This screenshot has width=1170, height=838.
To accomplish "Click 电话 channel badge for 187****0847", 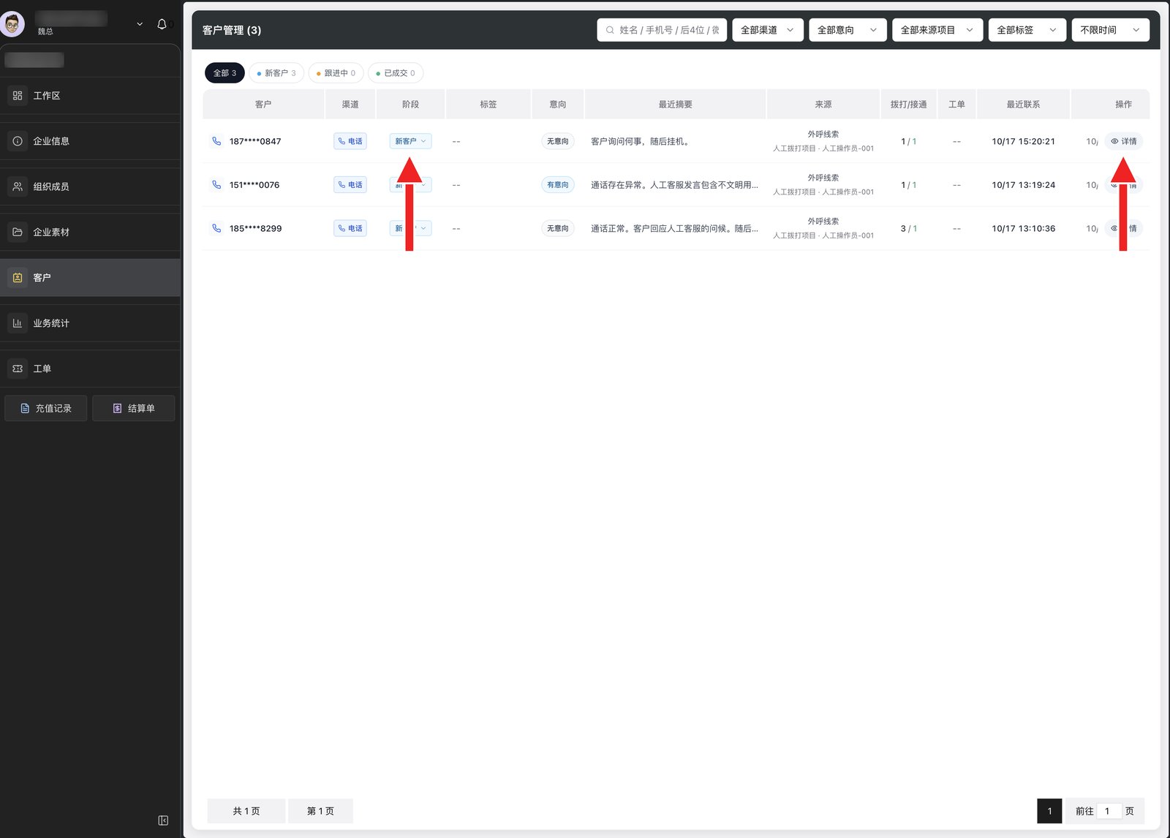I will [x=350, y=141].
